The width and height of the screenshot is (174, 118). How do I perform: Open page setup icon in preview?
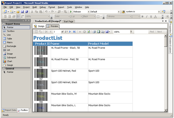point(103,32)
